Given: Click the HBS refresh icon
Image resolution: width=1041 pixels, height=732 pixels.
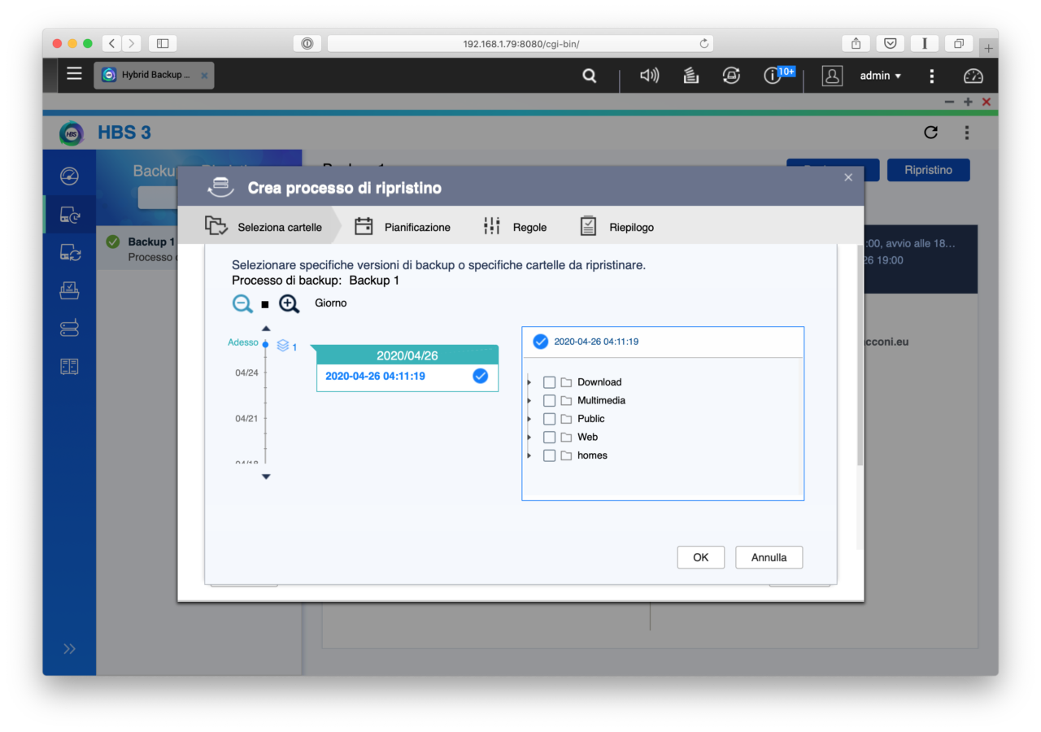Looking at the screenshot, I should 931,133.
